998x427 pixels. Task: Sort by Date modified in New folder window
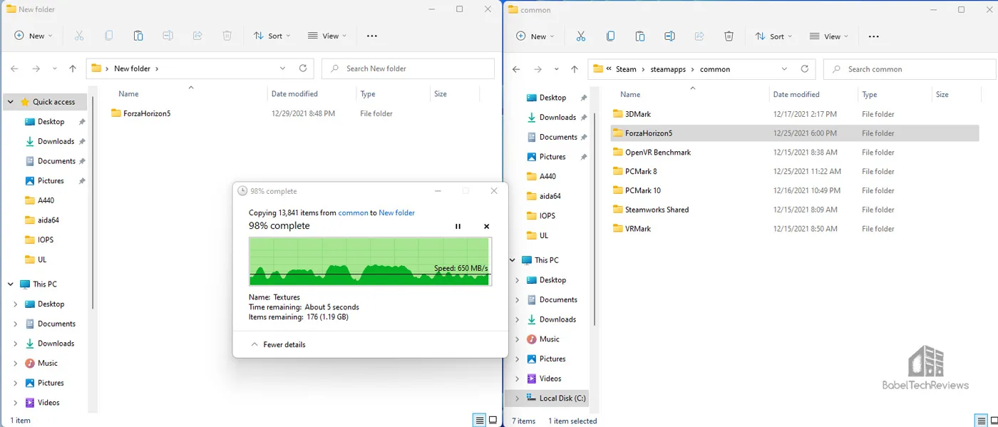click(x=294, y=93)
